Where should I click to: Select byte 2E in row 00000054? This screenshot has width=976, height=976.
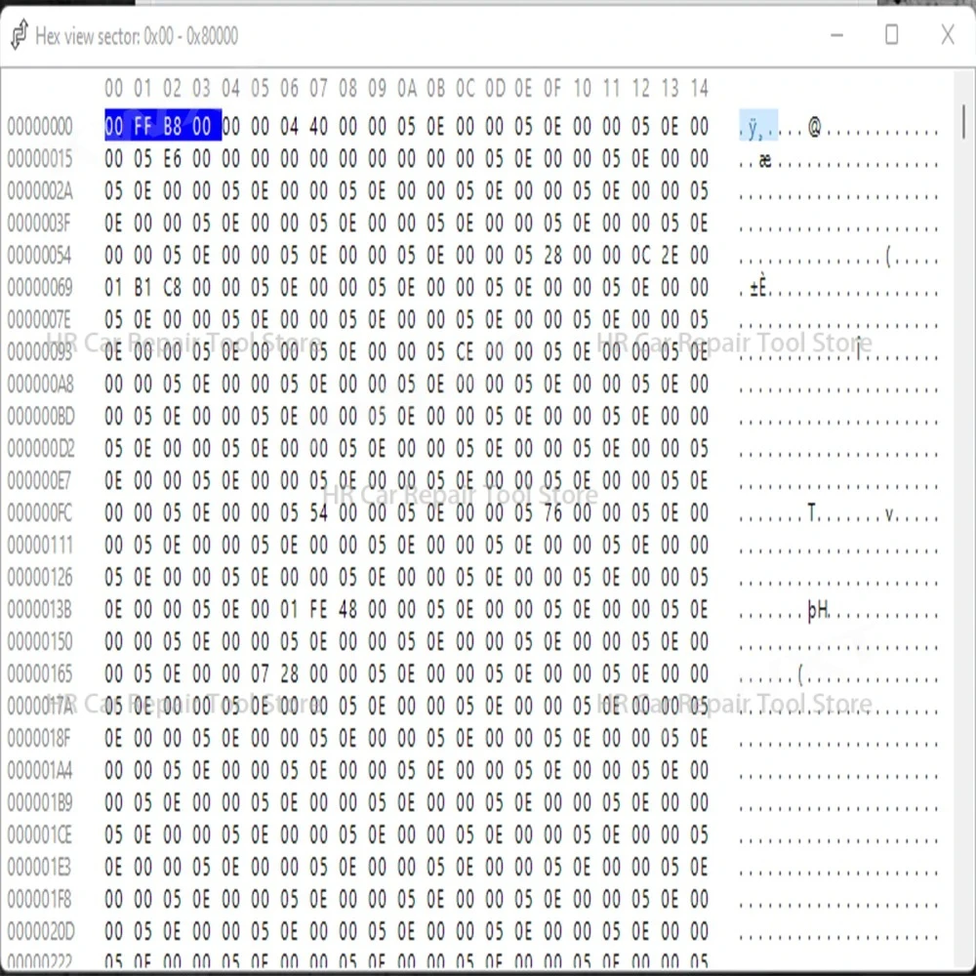coord(670,255)
